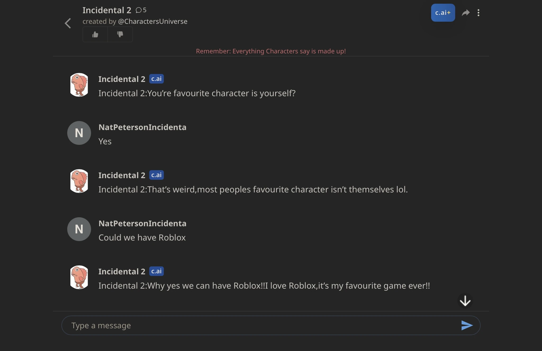Expand options from the vertical ellipsis
This screenshot has width=542, height=351.
pyautogui.click(x=479, y=12)
